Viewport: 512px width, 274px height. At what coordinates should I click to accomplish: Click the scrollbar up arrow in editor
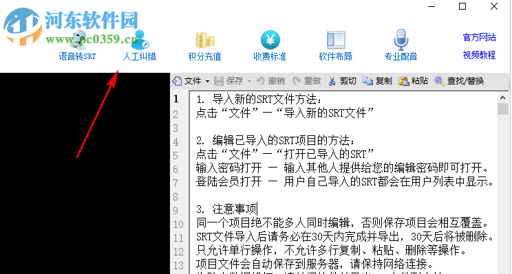pos(502,97)
